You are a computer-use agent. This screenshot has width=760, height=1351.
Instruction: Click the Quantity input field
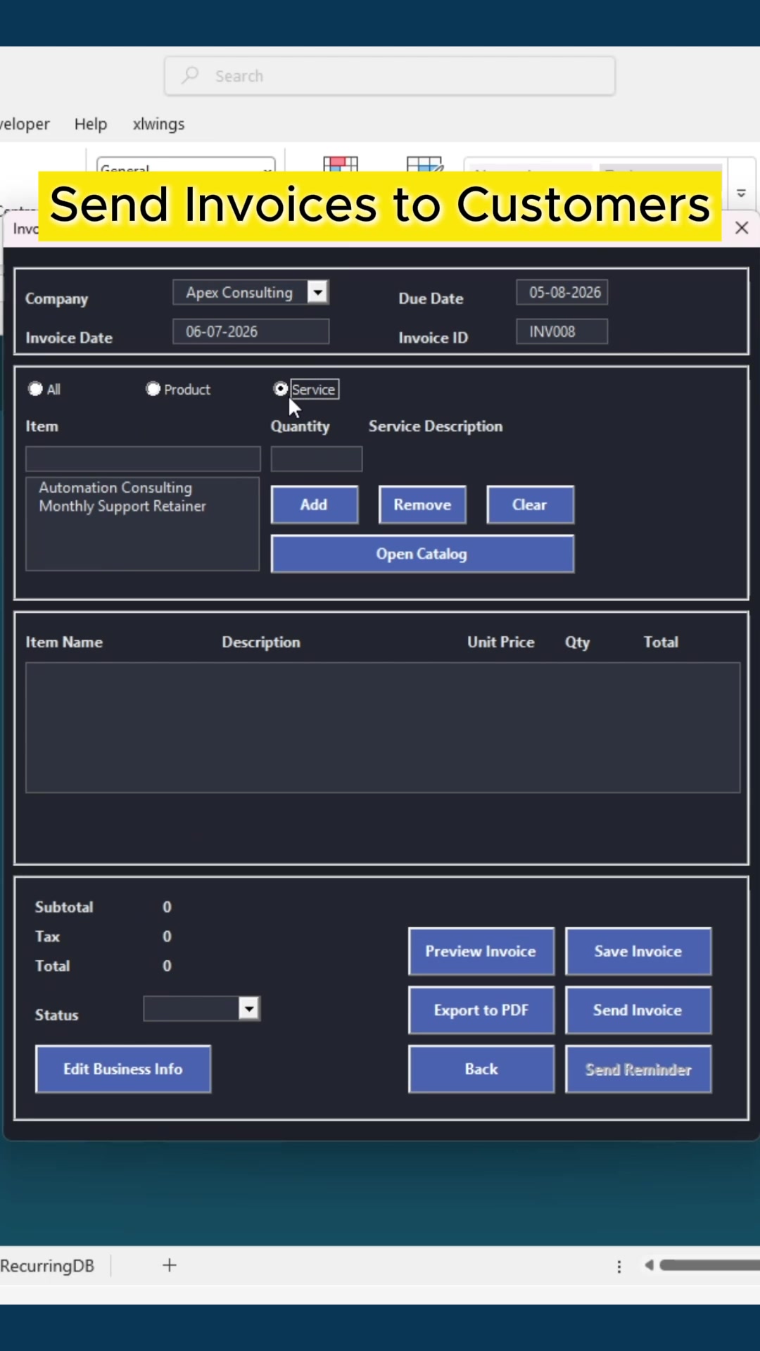coord(317,459)
